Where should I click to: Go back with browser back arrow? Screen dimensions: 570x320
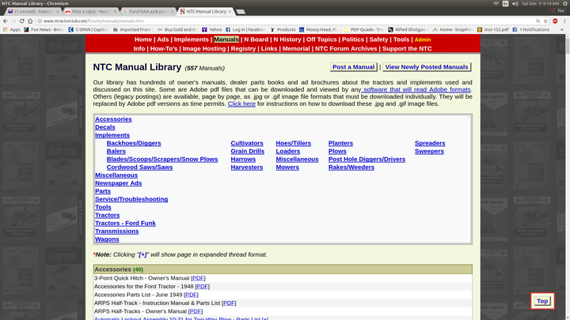pyautogui.click(x=5, y=21)
